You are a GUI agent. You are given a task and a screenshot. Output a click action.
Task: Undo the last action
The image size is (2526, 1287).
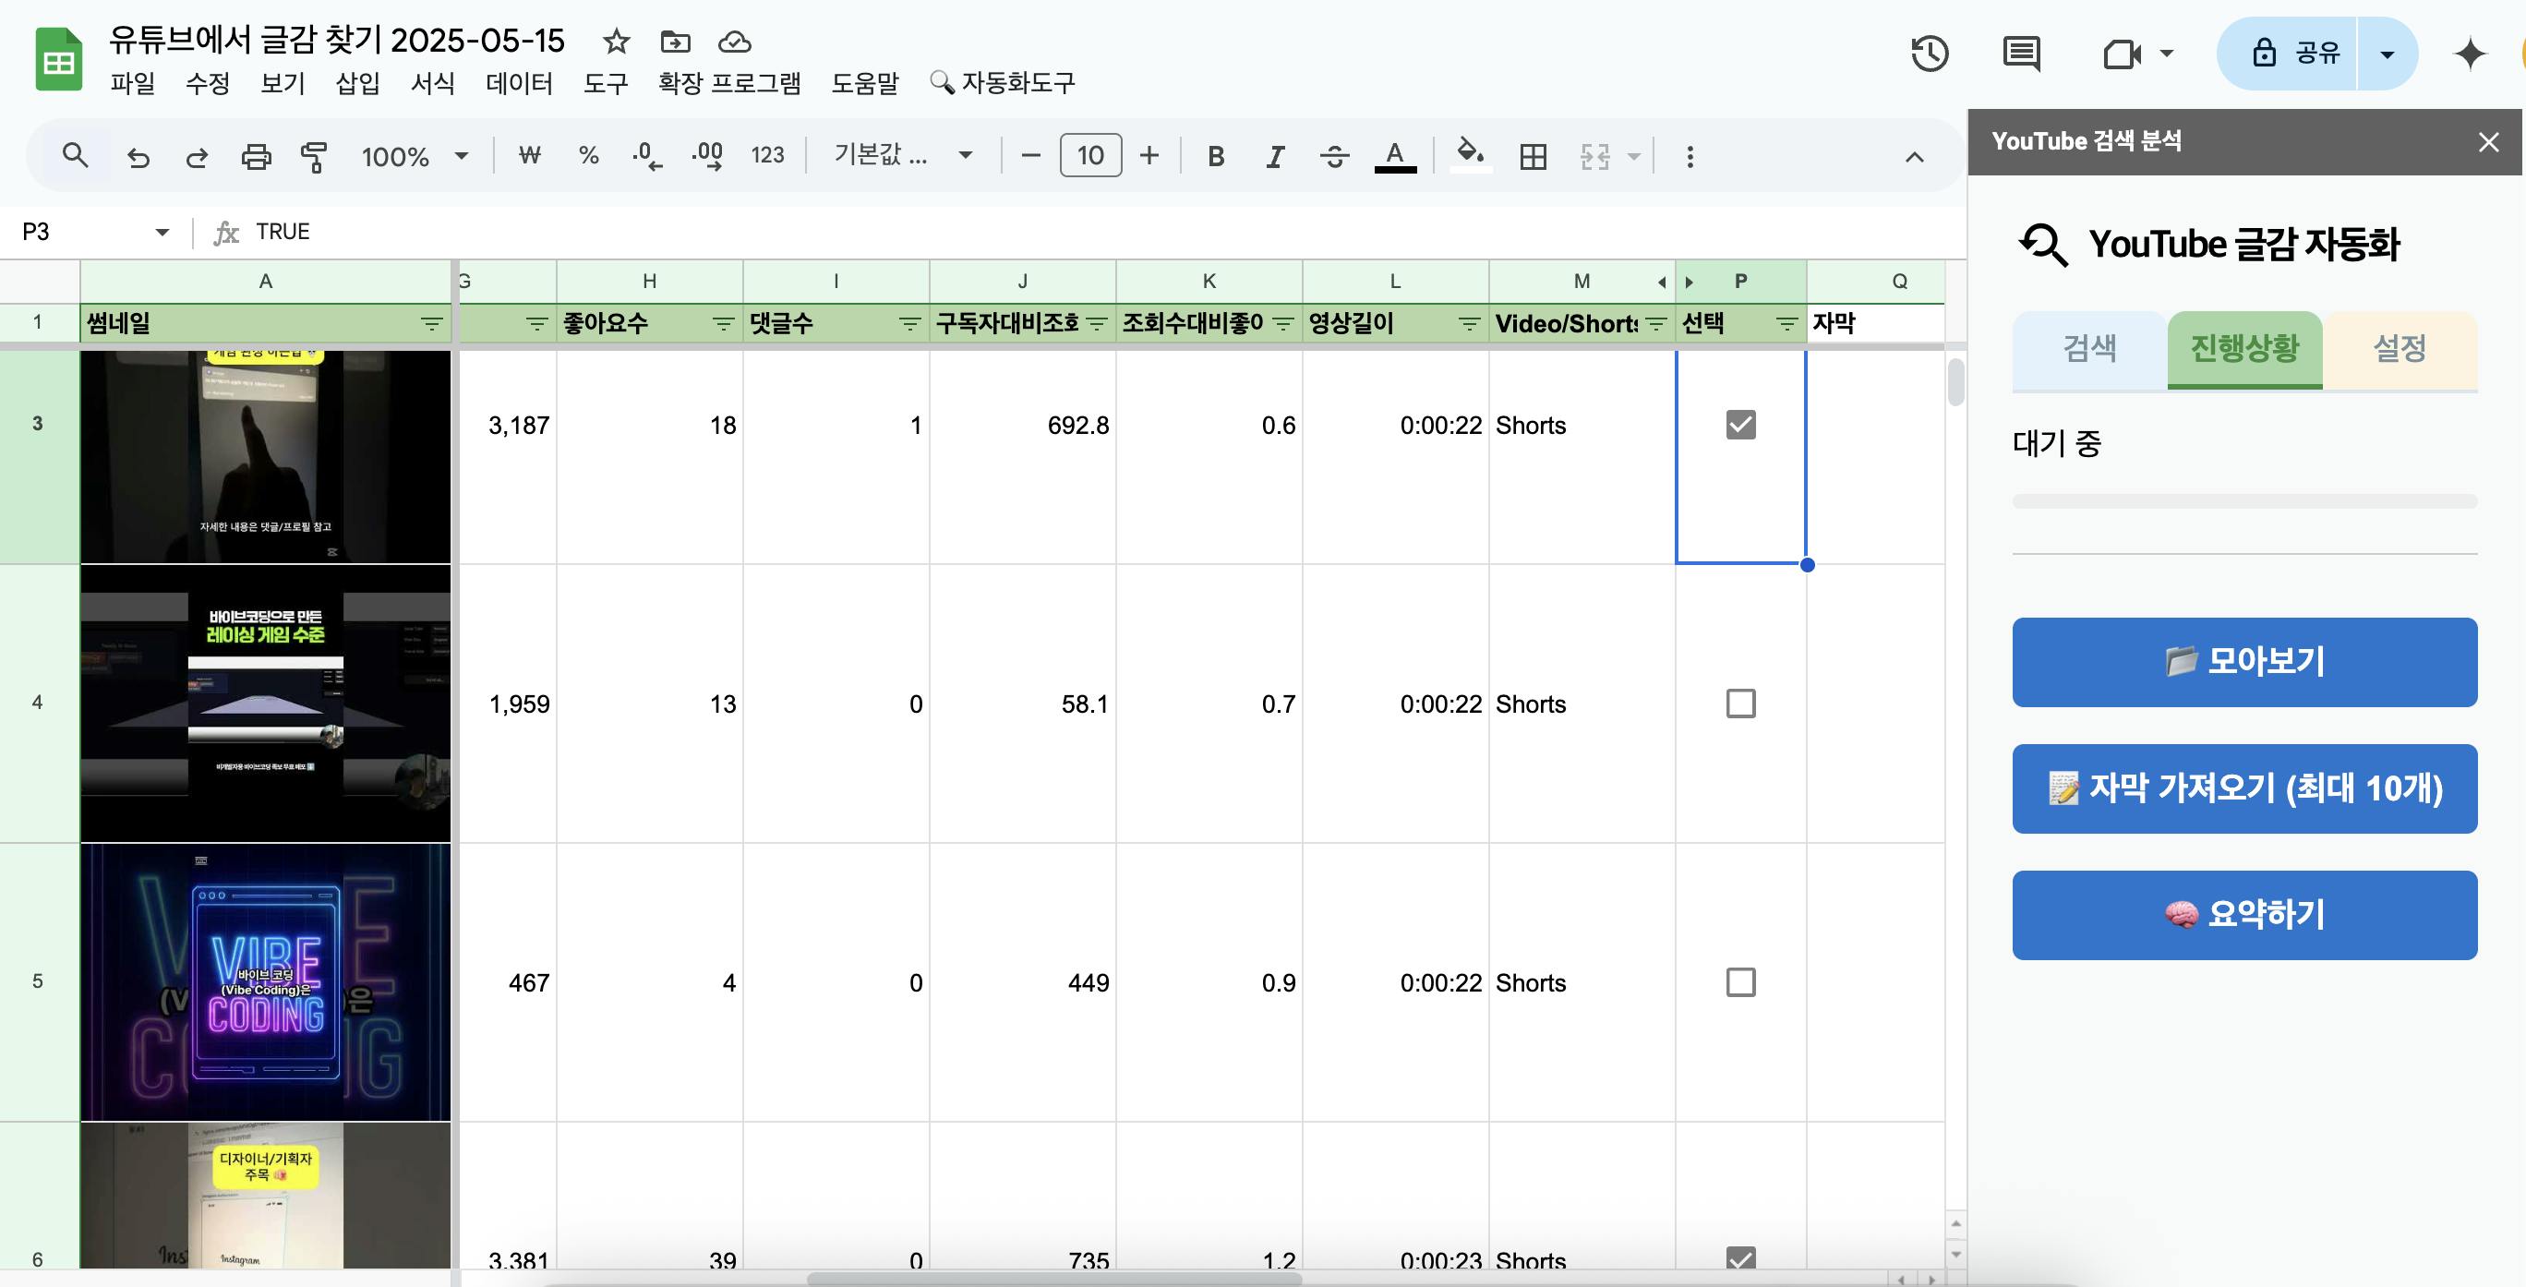point(138,156)
